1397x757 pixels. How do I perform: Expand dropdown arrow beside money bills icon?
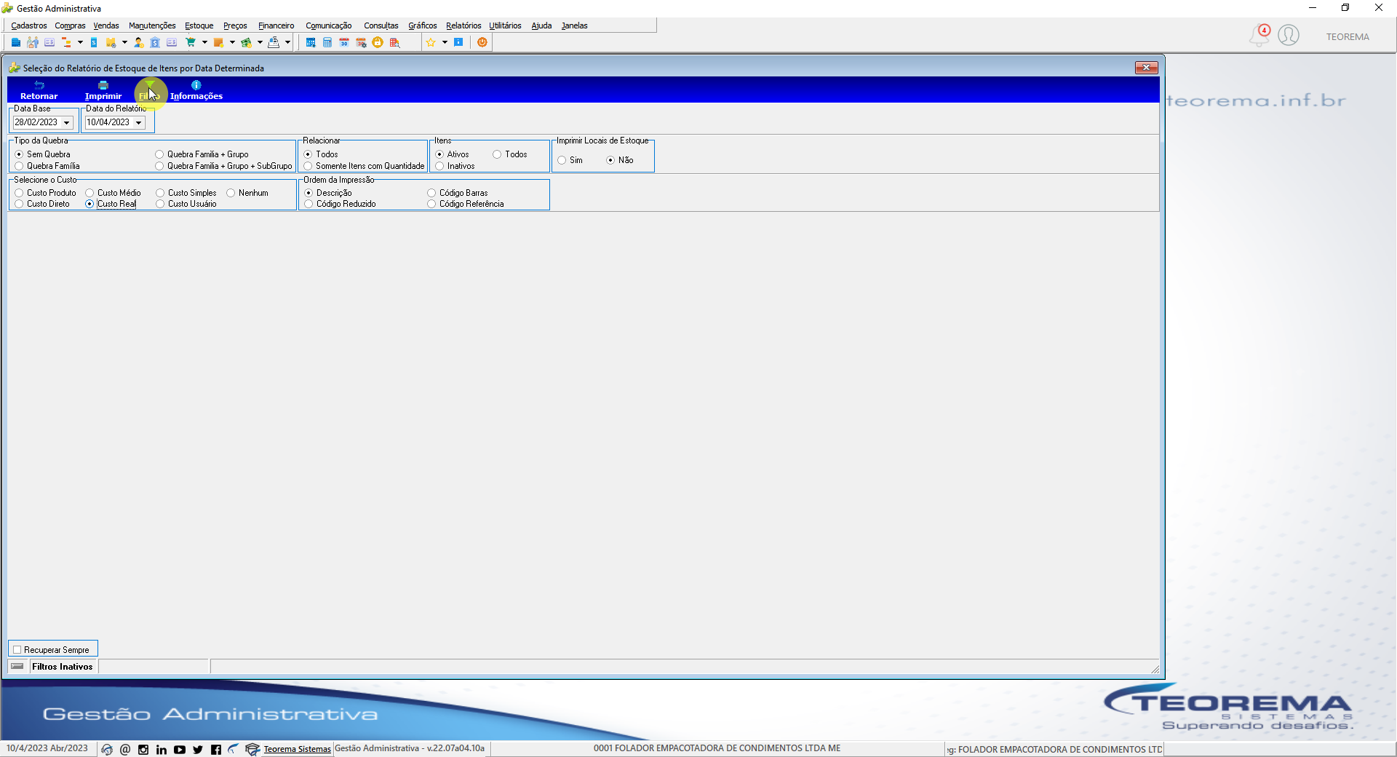click(260, 42)
